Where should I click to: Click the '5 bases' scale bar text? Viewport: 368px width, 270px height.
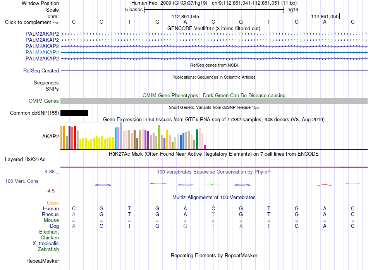click(x=134, y=10)
